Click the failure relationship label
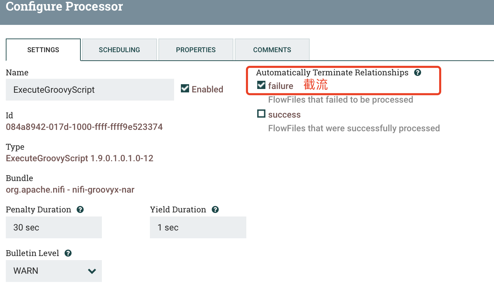 (281, 86)
